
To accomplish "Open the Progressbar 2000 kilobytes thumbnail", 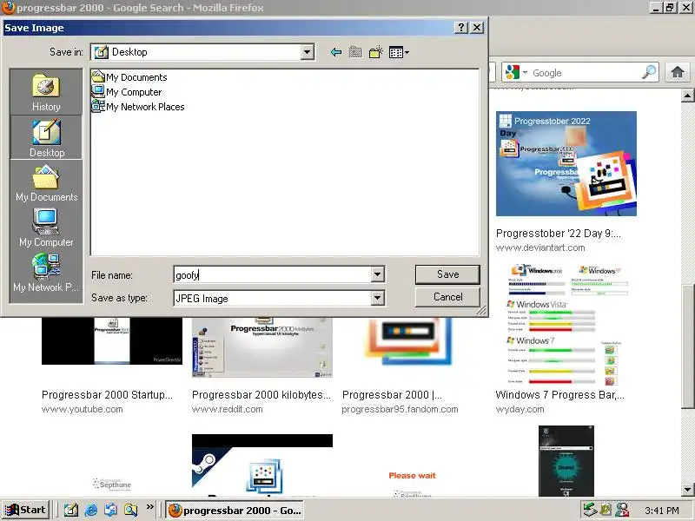I will 262,347.
